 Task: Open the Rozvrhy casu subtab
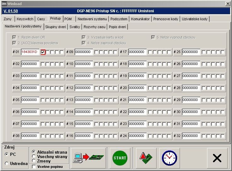tap(95, 27)
